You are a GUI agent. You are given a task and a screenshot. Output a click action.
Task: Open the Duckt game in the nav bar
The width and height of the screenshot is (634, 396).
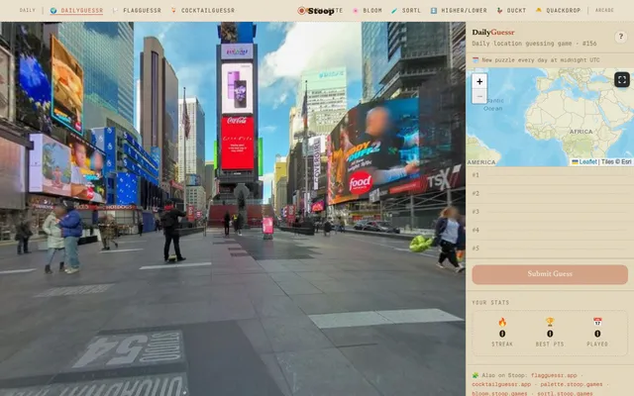511,11
